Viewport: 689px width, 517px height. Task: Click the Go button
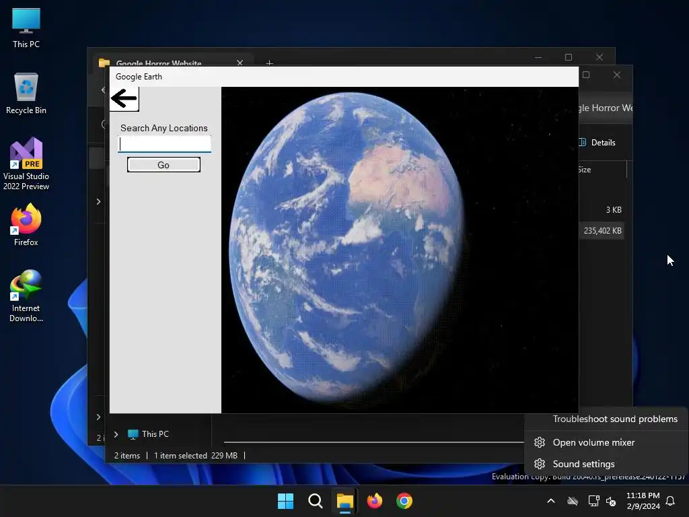[164, 165]
